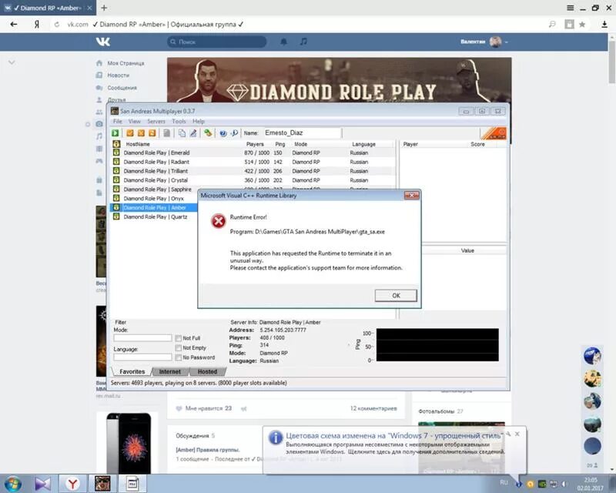This screenshot has height=493, width=616.
Task: Click the About magnifier icon in SA-MP toolbar
Action: (x=234, y=133)
